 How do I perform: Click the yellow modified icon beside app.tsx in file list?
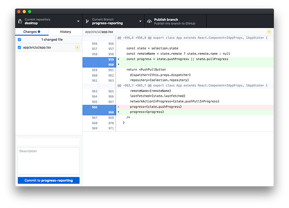pos(77,47)
